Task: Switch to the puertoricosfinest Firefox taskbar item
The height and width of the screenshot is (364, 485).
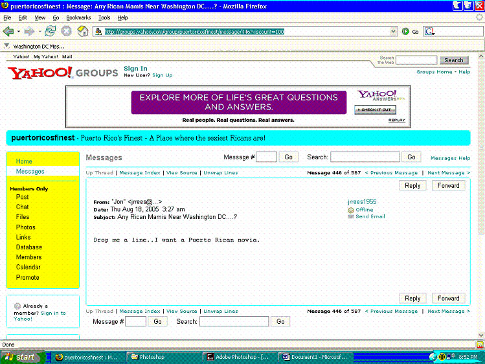Action: [88, 357]
